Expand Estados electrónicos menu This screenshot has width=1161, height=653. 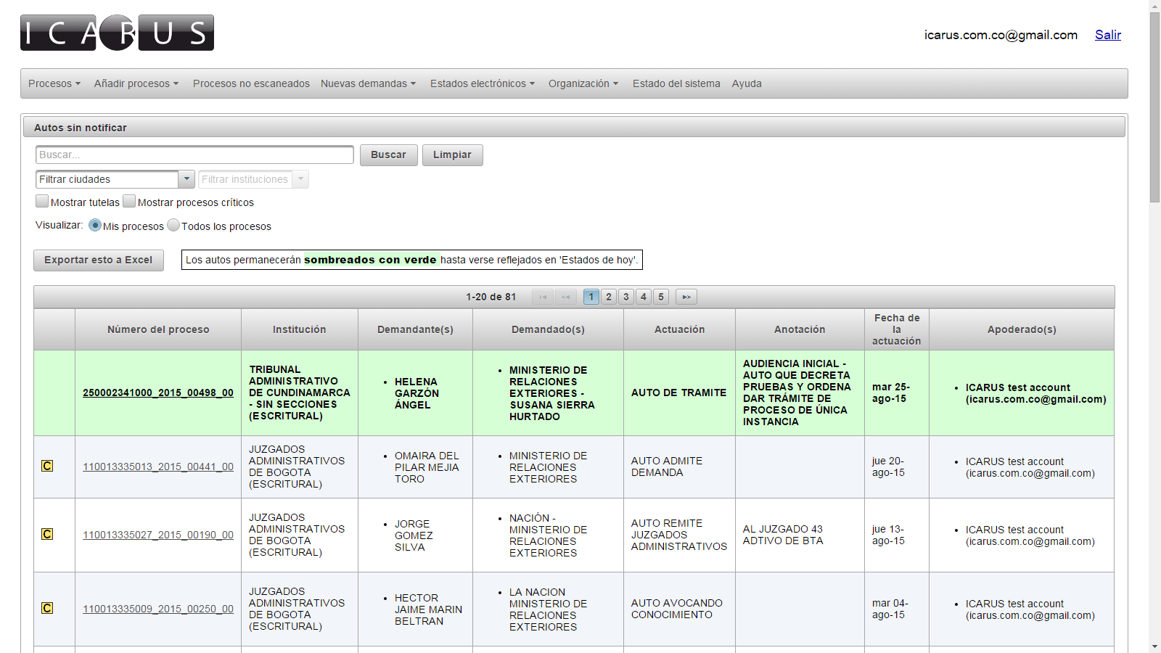point(483,83)
